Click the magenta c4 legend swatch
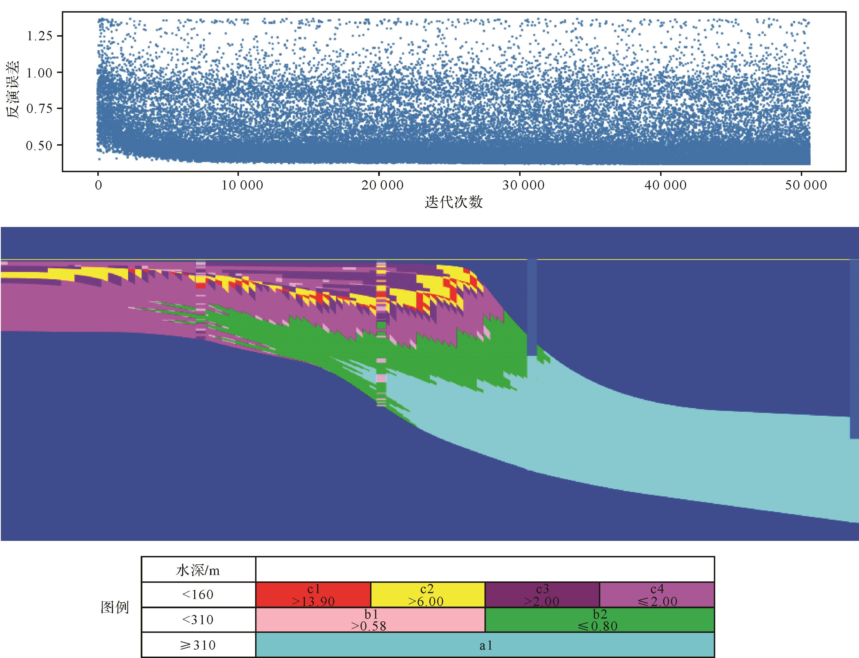 [x=657, y=595]
